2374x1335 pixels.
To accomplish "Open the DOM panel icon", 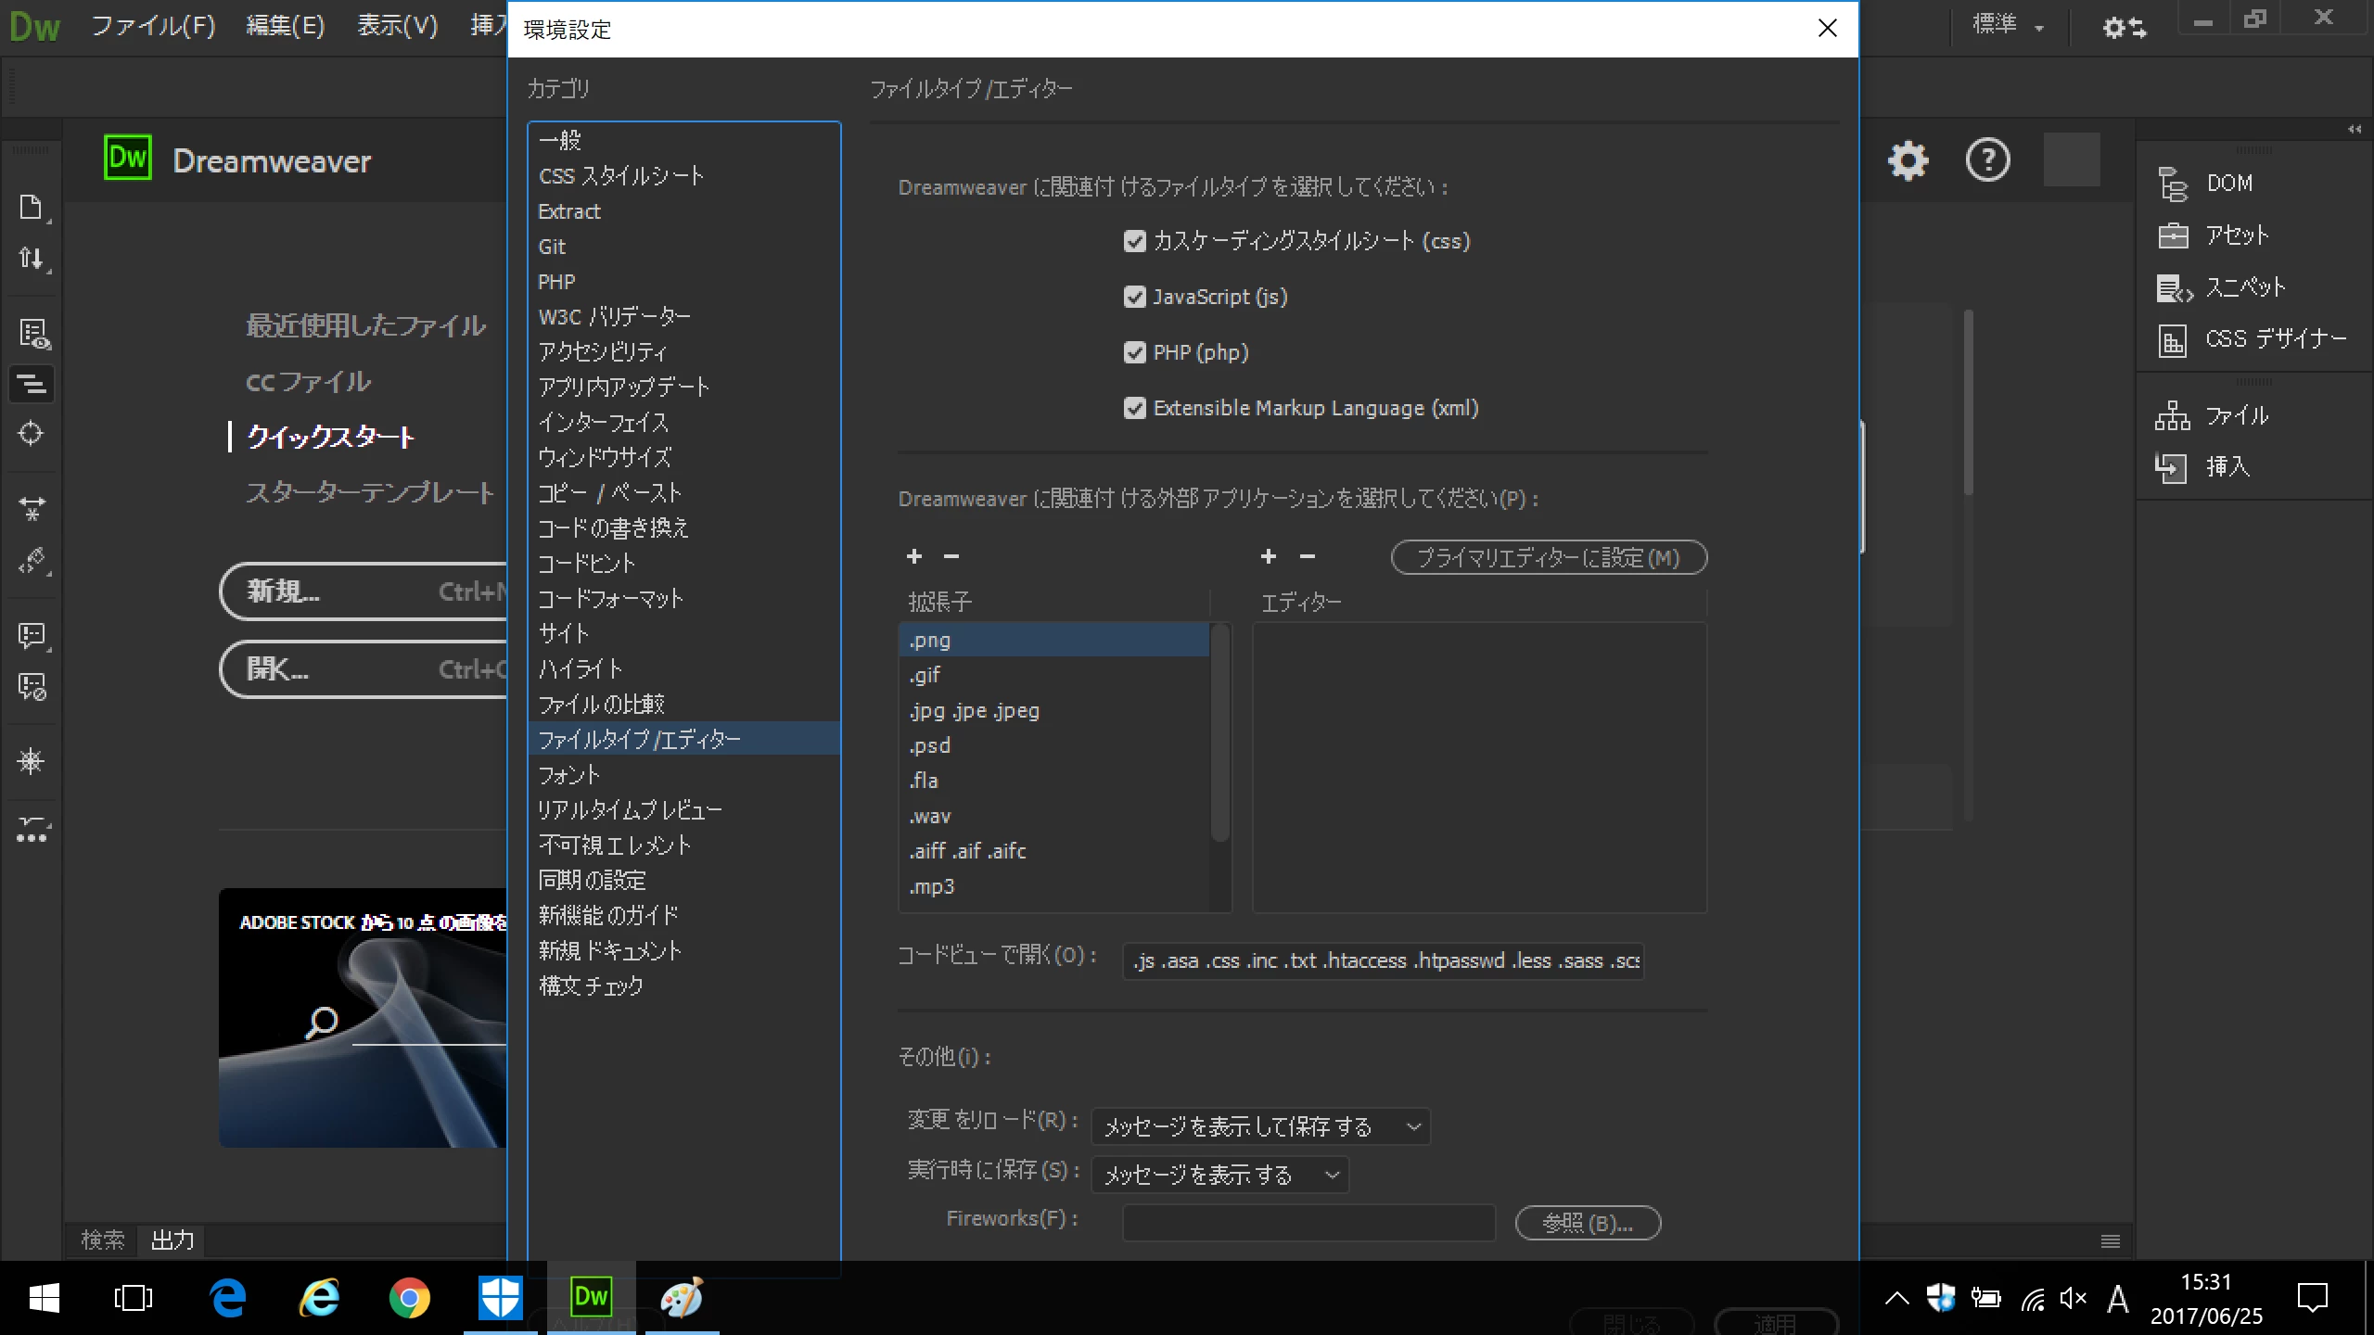I will coord(2173,184).
